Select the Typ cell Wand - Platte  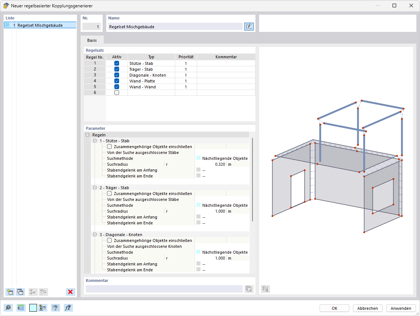click(x=151, y=81)
